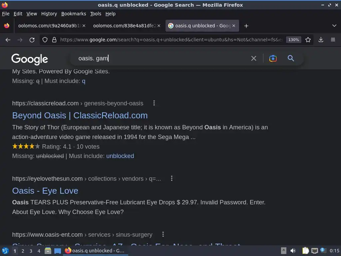Click the eyelovethesun.com URL breadcrumb
This screenshot has width=341, height=256.
87,179
